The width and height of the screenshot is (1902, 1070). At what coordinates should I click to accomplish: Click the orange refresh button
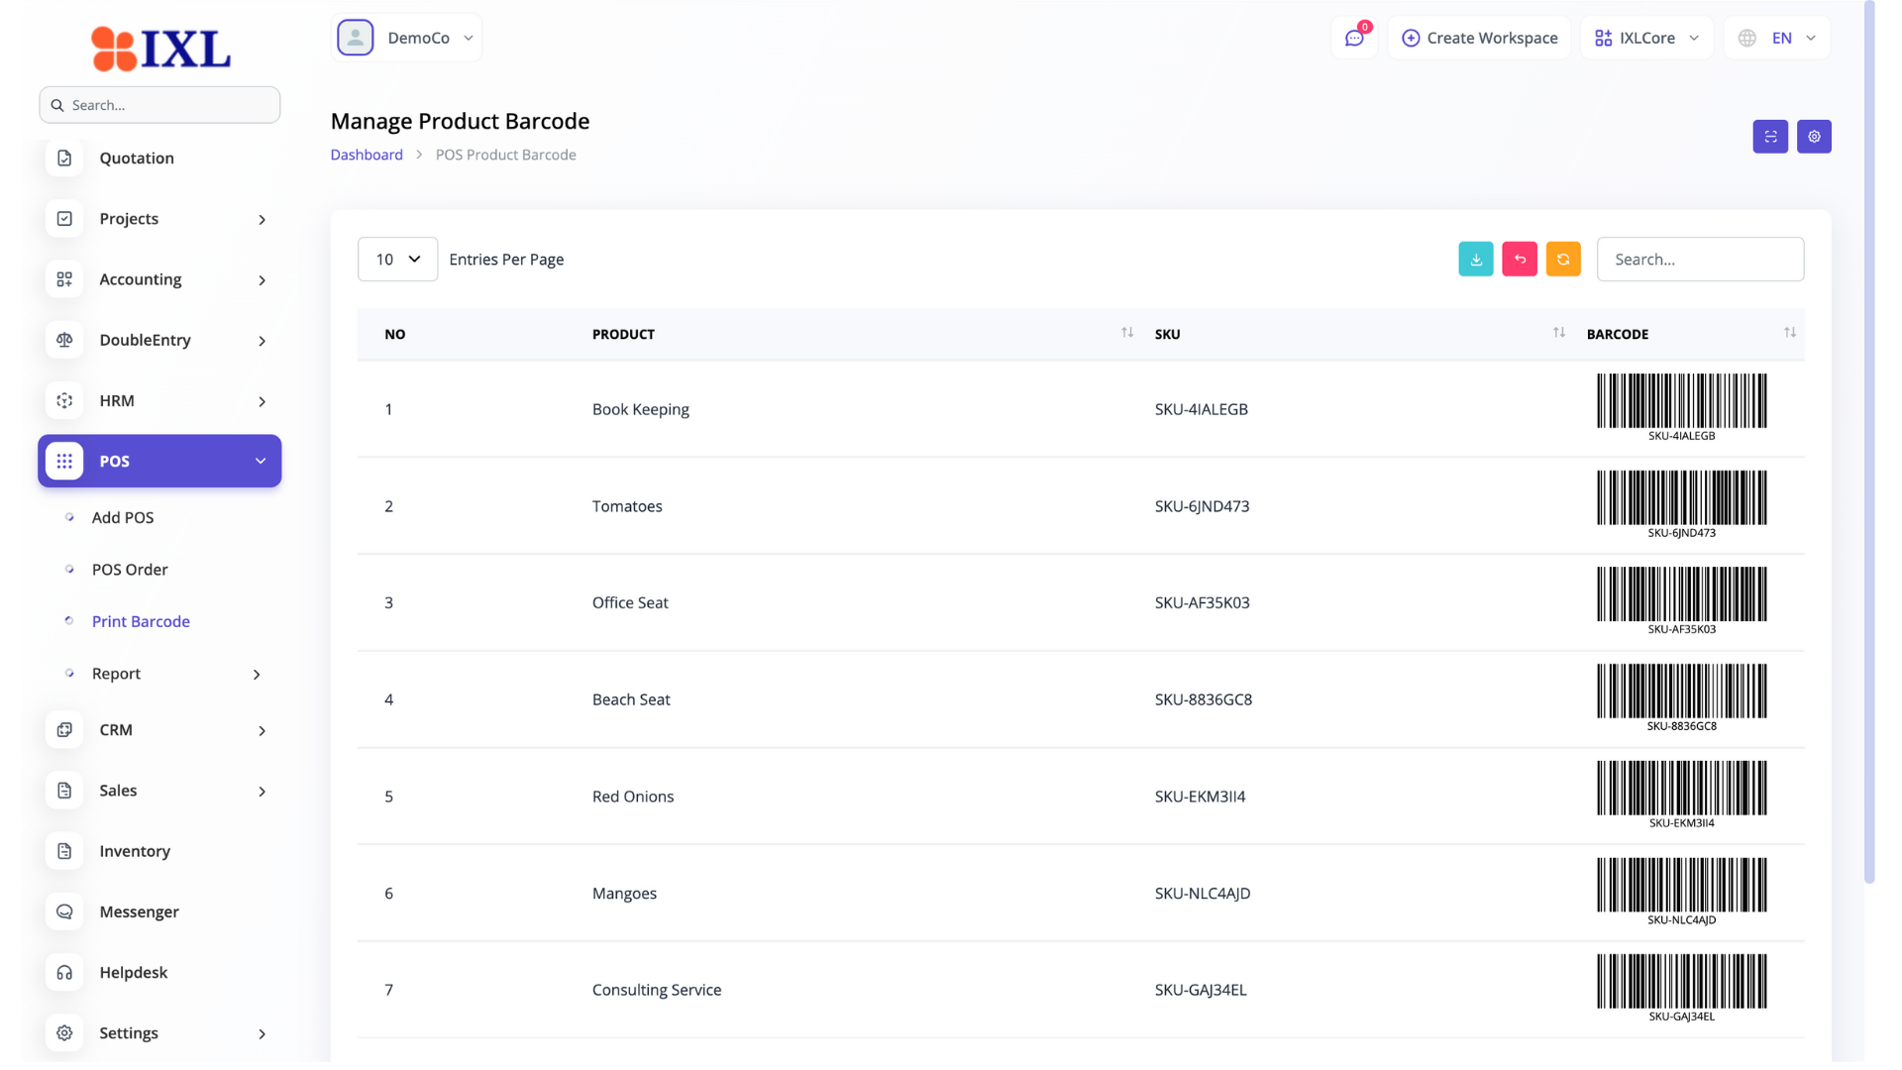pyautogui.click(x=1563, y=260)
